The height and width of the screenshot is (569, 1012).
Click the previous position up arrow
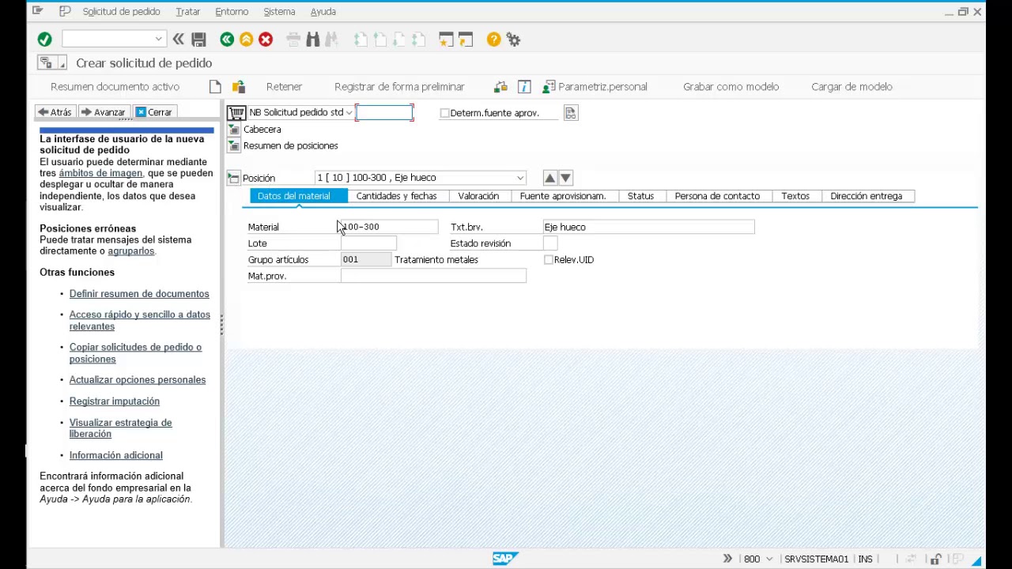click(x=549, y=178)
